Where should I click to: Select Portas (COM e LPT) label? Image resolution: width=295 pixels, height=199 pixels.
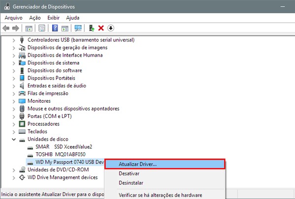[x=50, y=116]
